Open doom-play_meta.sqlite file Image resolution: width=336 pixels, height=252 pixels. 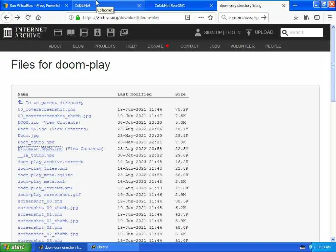pyautogui.click(x=45, y=175)
